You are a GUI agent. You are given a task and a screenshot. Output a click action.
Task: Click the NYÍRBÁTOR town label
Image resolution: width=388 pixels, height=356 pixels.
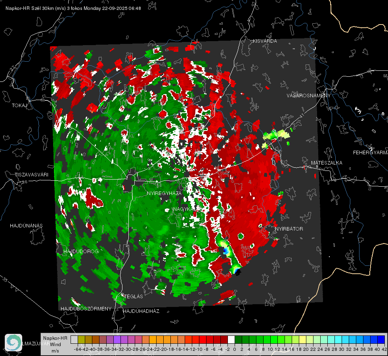point(289,229)
